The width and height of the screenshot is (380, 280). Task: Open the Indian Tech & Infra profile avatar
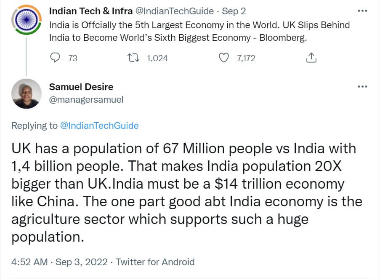pos(26,21)
